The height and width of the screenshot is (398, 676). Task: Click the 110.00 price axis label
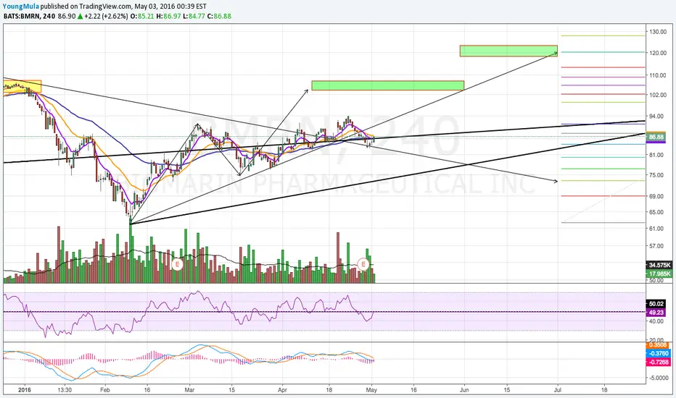click(x=657, y=75)
